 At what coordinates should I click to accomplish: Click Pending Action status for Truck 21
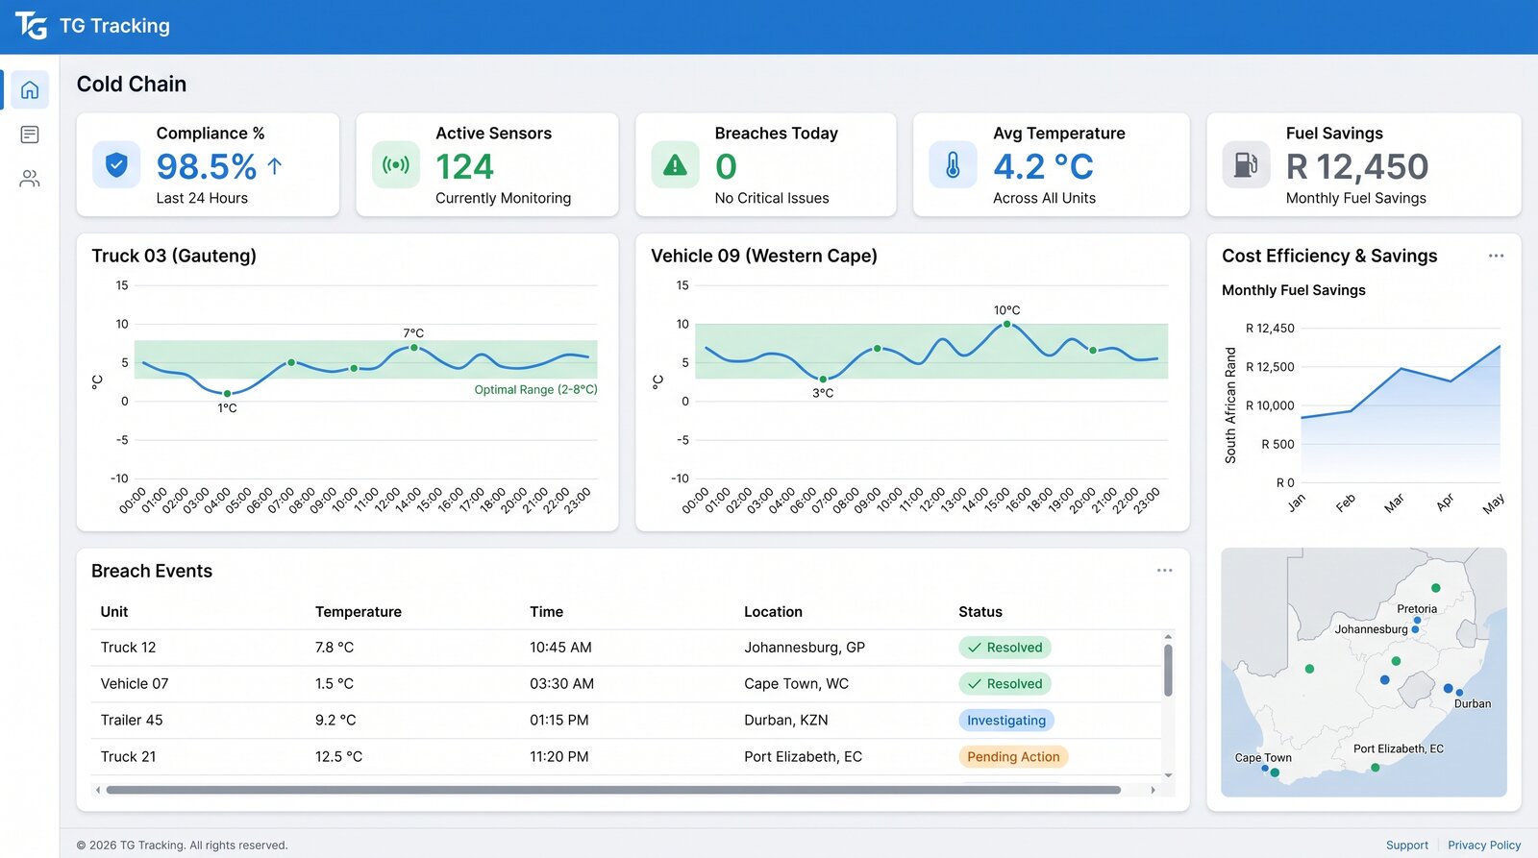(1013, 757)
